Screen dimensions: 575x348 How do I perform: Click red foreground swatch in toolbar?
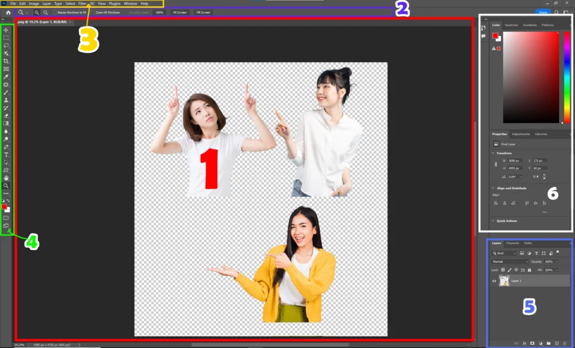point(4,207)
